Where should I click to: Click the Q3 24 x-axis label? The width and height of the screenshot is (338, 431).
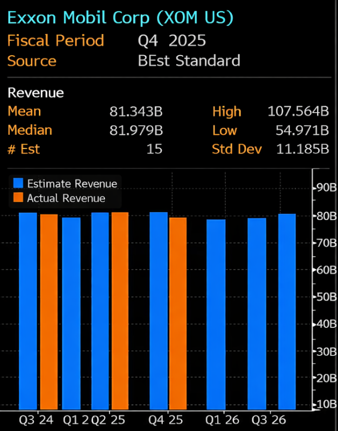tap(37, 420)
